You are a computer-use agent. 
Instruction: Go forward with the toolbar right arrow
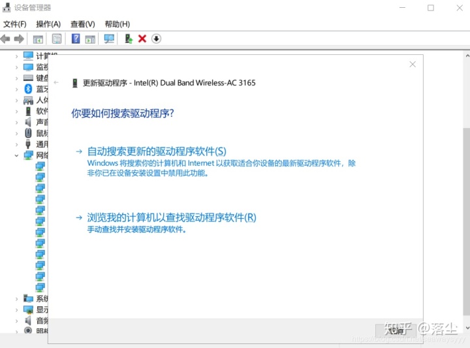(x=19, y=39)
